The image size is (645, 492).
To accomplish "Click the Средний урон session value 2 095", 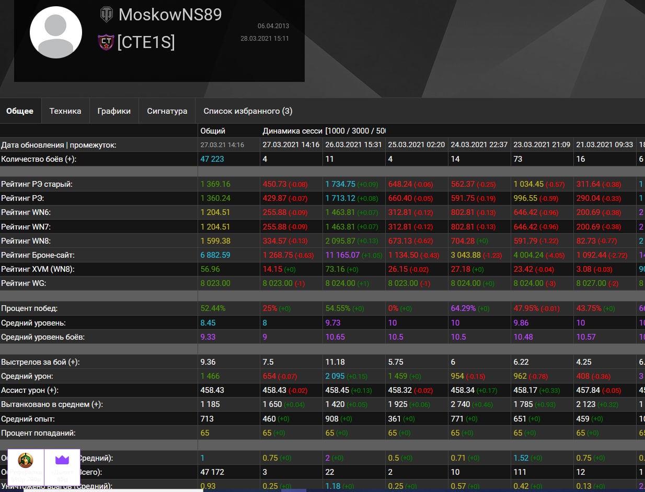I will coord(335,376).
